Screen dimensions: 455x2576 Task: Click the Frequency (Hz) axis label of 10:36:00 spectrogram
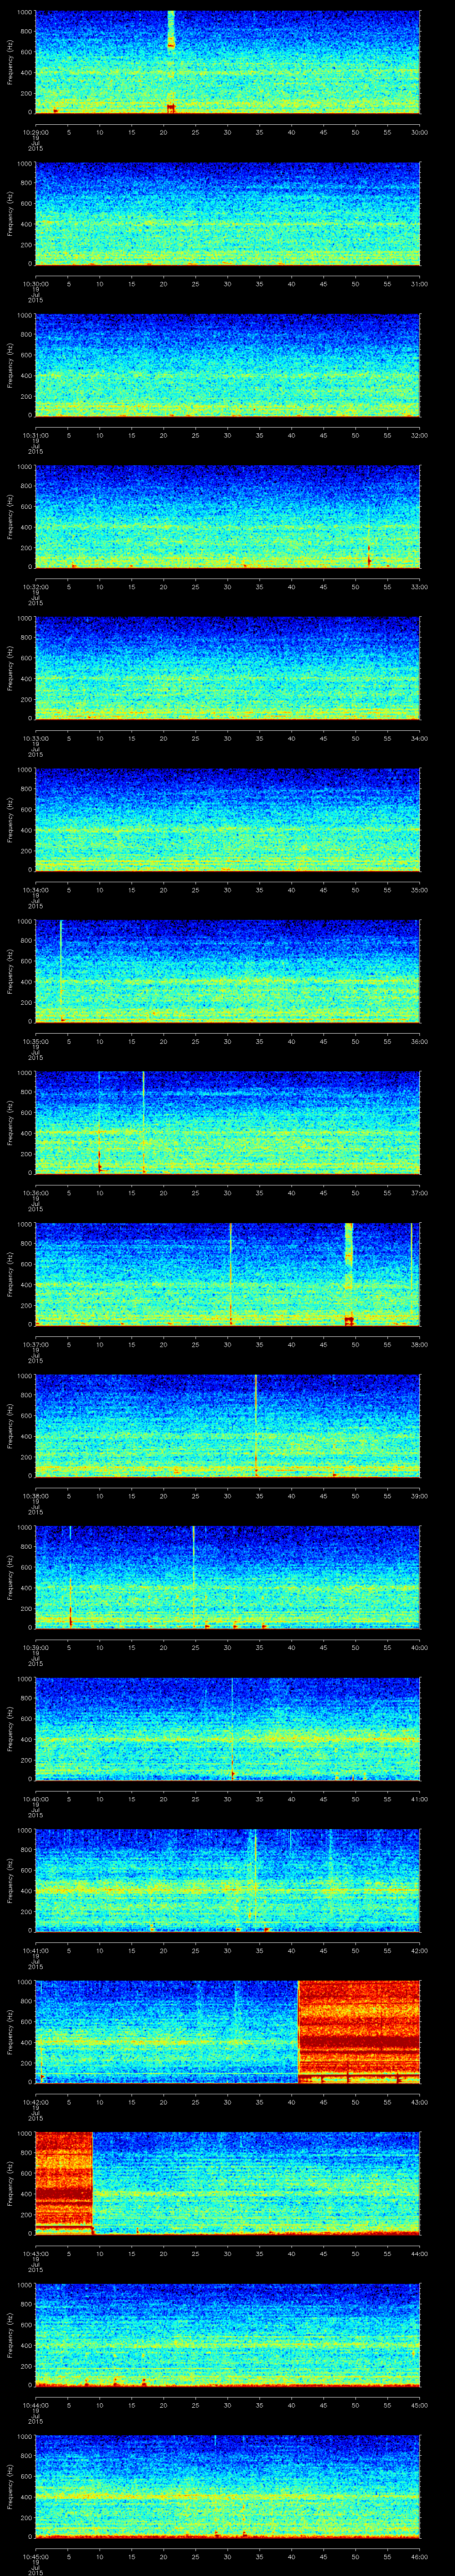[x=10, y=1123]
